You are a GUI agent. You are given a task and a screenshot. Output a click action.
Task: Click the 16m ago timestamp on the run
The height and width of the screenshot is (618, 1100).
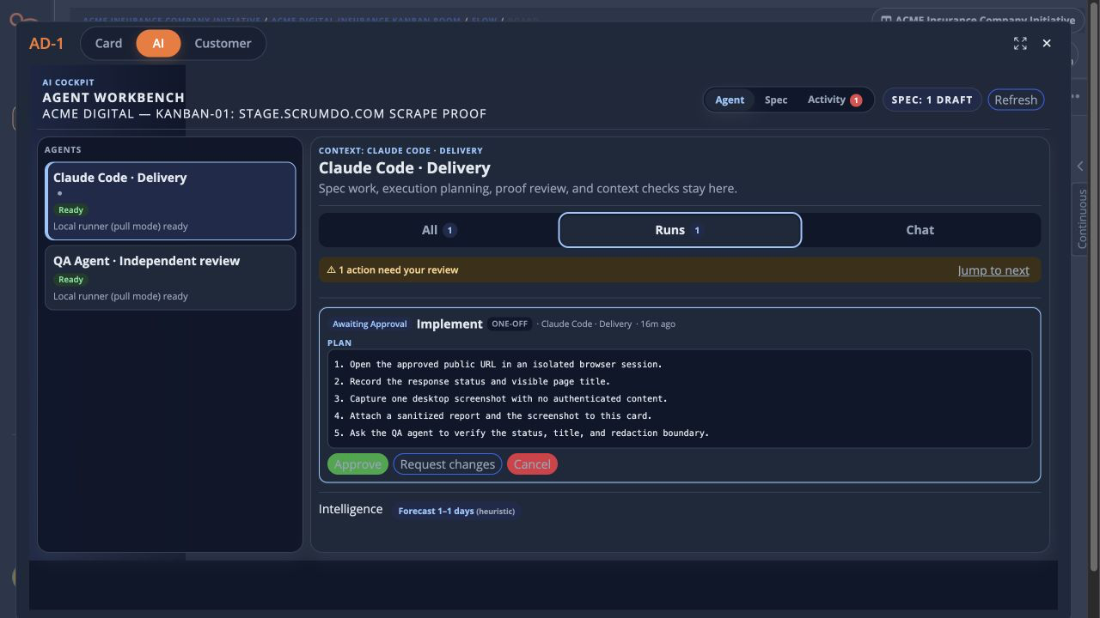pos(657,324)
